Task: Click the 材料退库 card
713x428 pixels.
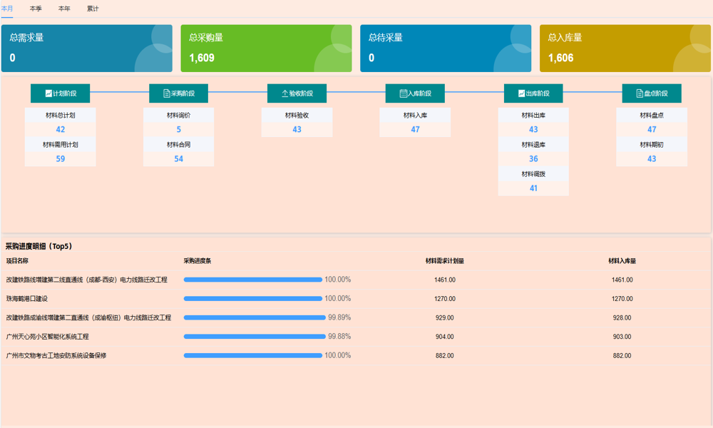Action: 533,151
